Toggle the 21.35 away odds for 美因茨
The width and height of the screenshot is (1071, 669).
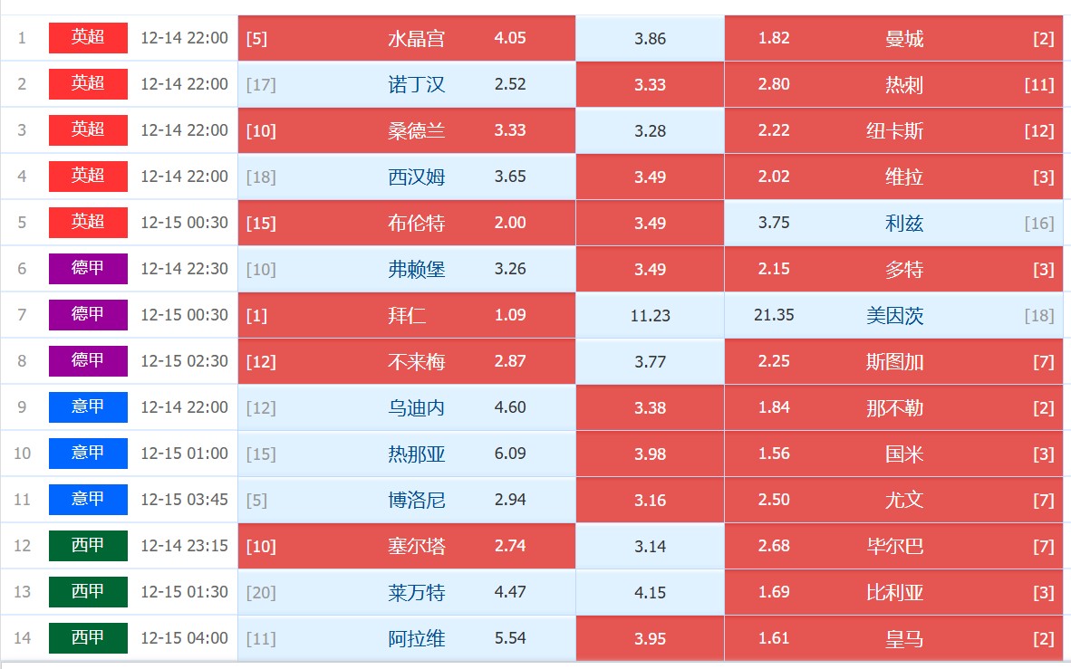coord(774,315)
